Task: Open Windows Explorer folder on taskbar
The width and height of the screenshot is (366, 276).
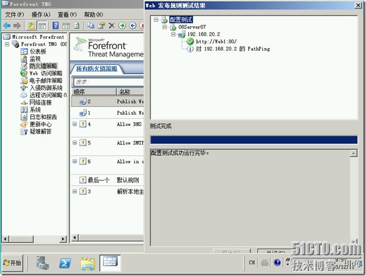Action: coord(87,264)
